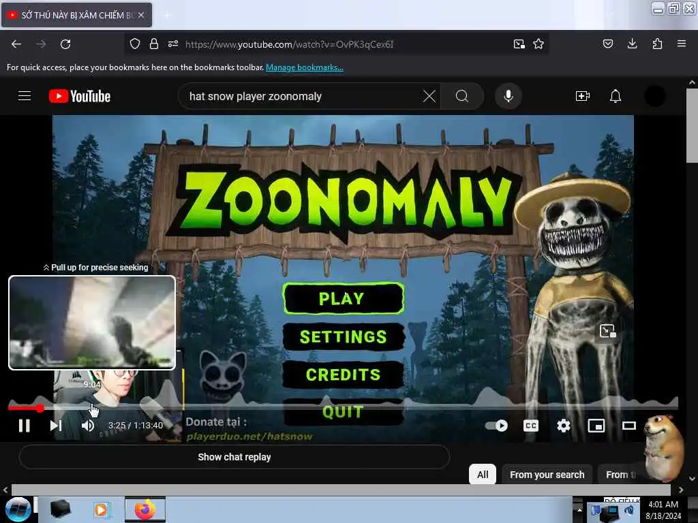This screenshot has height=523, width=698.
Task: Open the Firefox taskbar icon
Action: [x=145, y=509]
